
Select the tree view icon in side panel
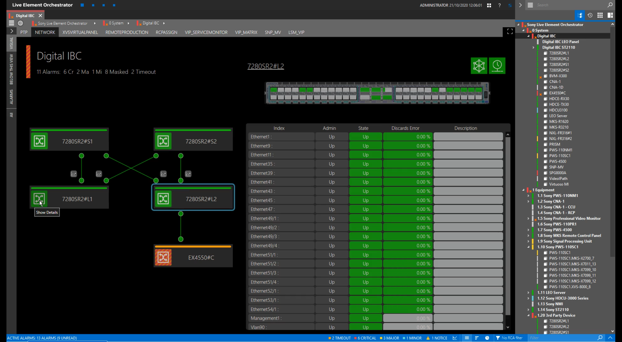pyautogui.click(x=580, y=15)
